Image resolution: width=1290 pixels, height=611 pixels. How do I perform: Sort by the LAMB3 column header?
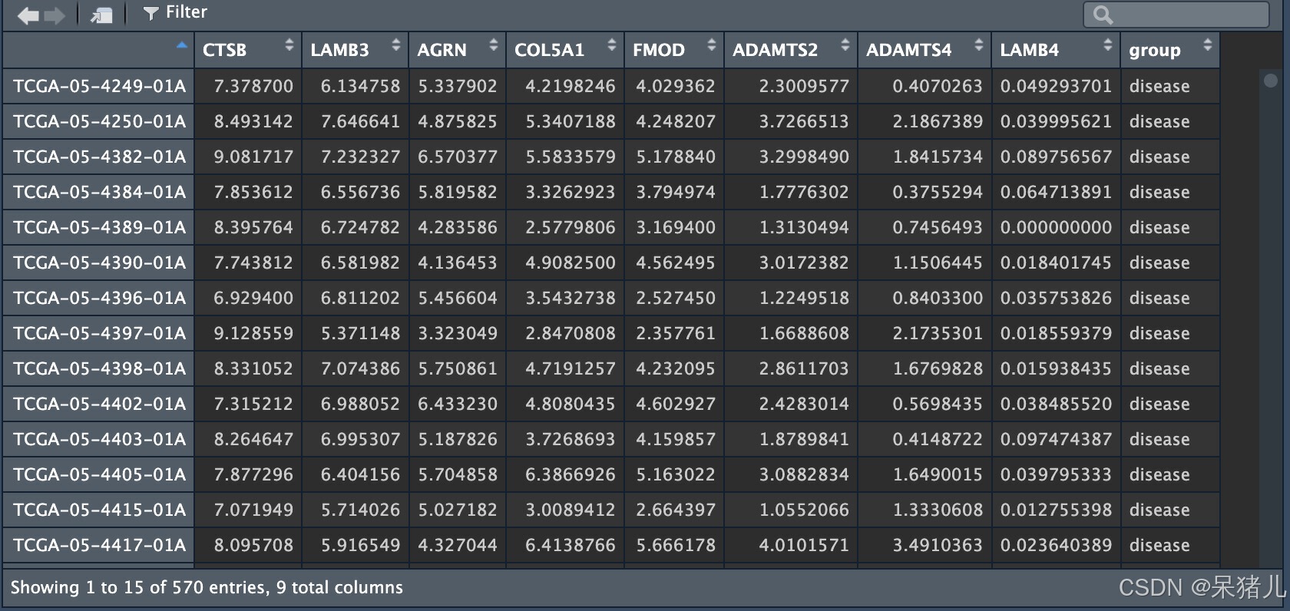click(355, 50)
